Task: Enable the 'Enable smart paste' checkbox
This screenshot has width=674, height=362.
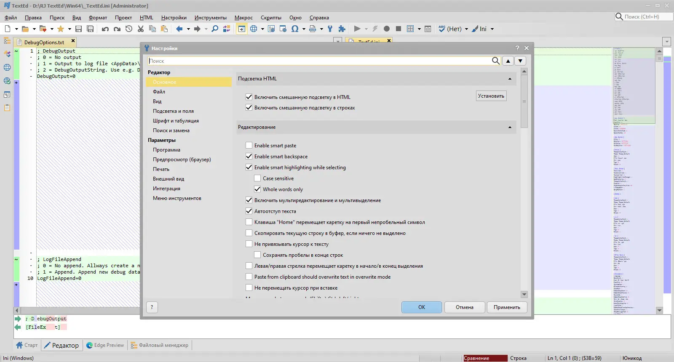Action: coord(249,146)
